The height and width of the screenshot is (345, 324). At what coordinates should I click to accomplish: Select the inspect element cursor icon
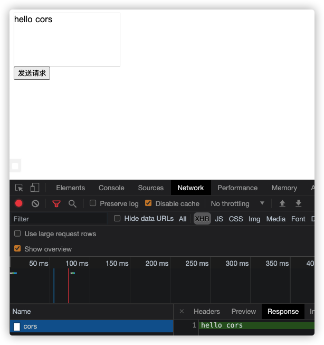(x=19, y=188)
